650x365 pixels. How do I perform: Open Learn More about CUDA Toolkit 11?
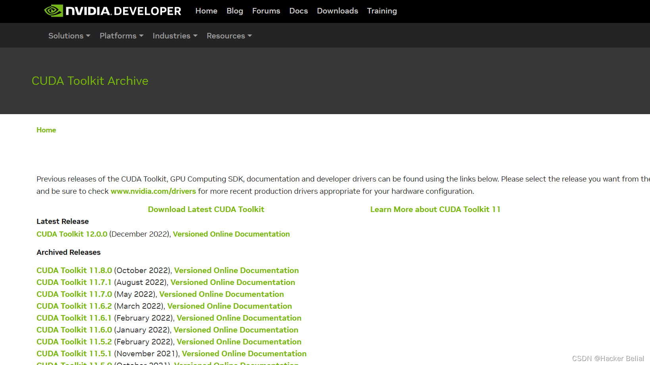[435, 209]
